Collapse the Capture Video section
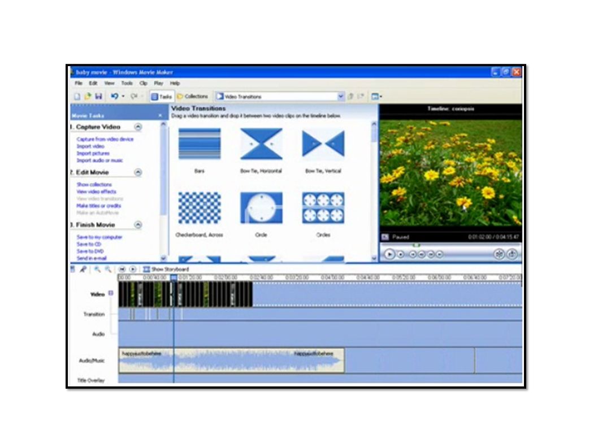 coord(138,127)
